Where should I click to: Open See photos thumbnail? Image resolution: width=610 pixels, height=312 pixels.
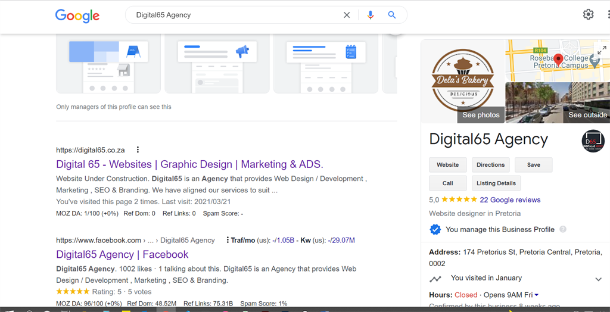(x=462, y=82)
